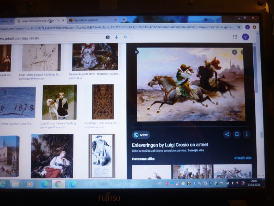Visit Artnet source site chip
274x206 pixels.
[x=141, y=135]
